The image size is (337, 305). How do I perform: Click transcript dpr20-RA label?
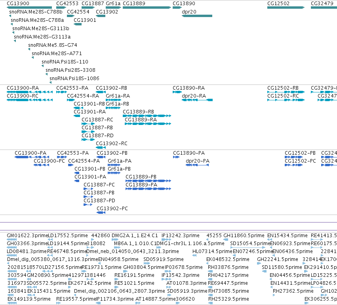click(194, 96)
